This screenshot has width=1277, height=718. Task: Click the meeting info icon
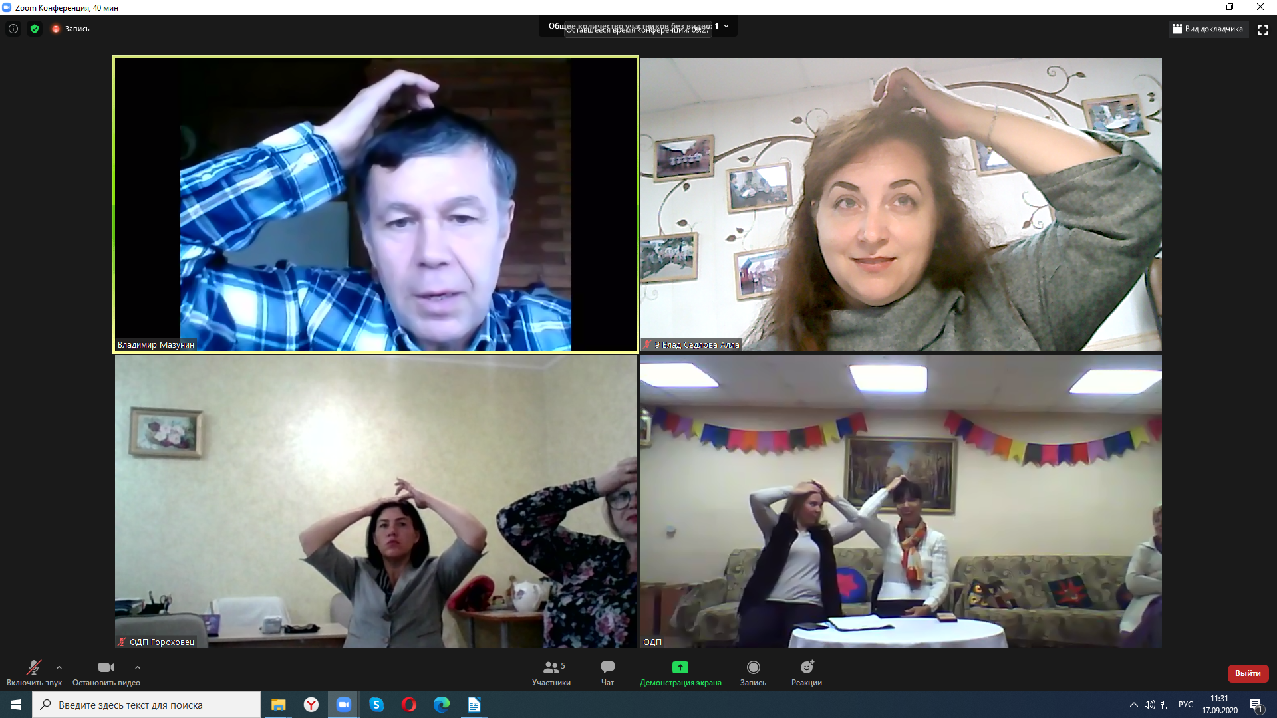pos(13,29)
